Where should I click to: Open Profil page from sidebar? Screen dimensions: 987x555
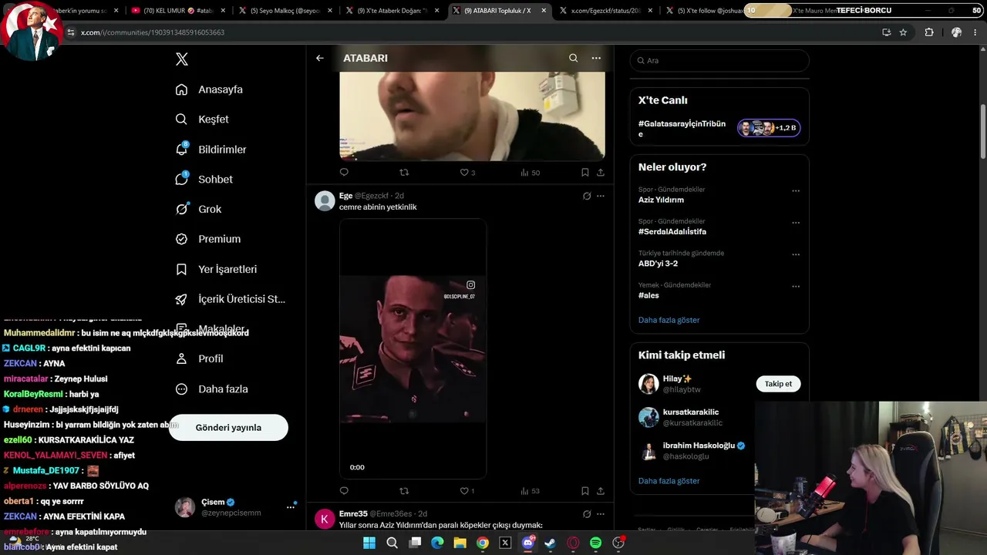point(199,358)
